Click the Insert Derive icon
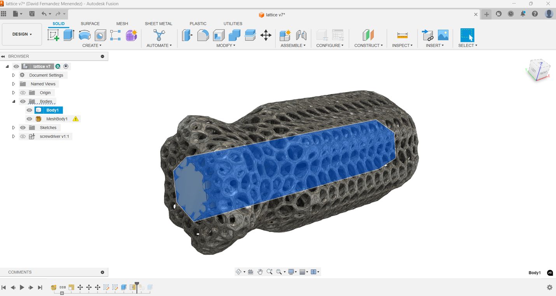The width and height of the screenshot is (556, 296). coord(427,35)
